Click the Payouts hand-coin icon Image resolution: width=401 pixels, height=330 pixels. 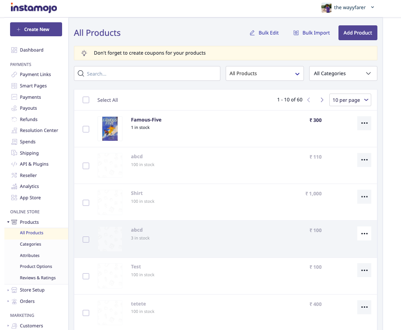(14, 108)
